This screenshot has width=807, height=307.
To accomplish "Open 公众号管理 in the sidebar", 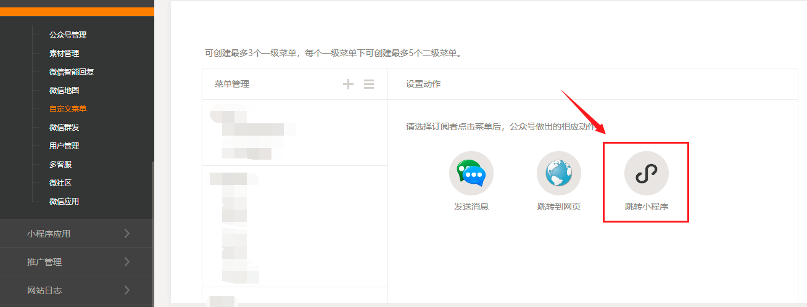I will click(x=68, y=35).
